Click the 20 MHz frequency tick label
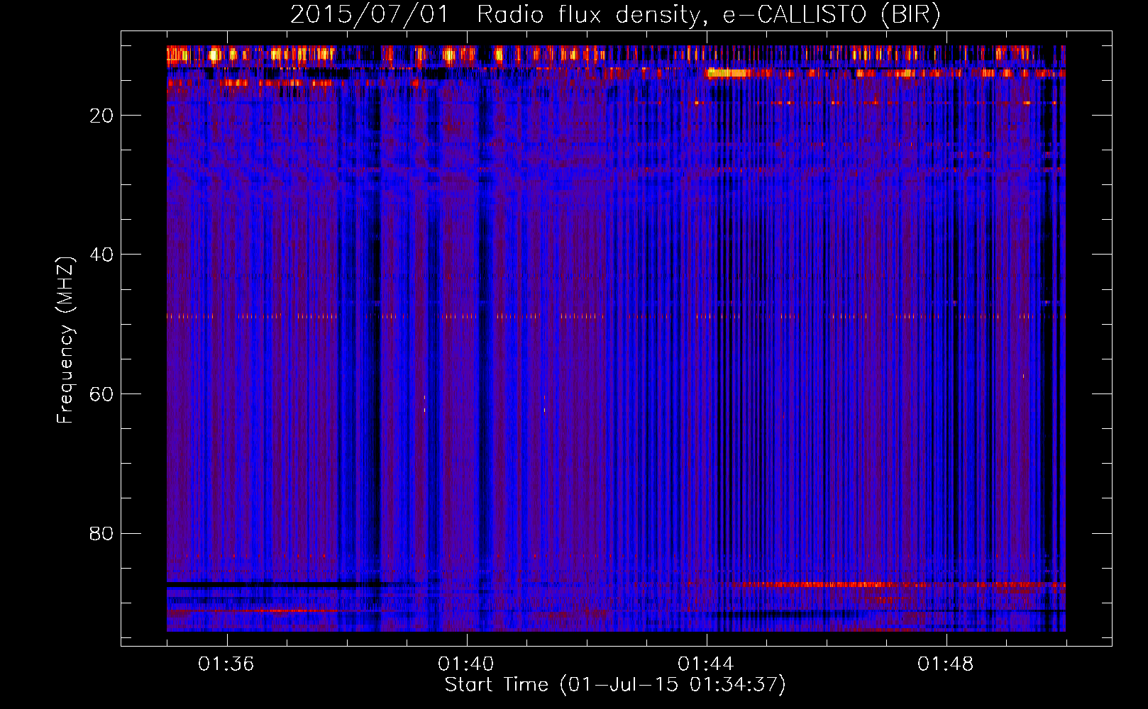The image size is (1148, 709). [x=101, y=116]
